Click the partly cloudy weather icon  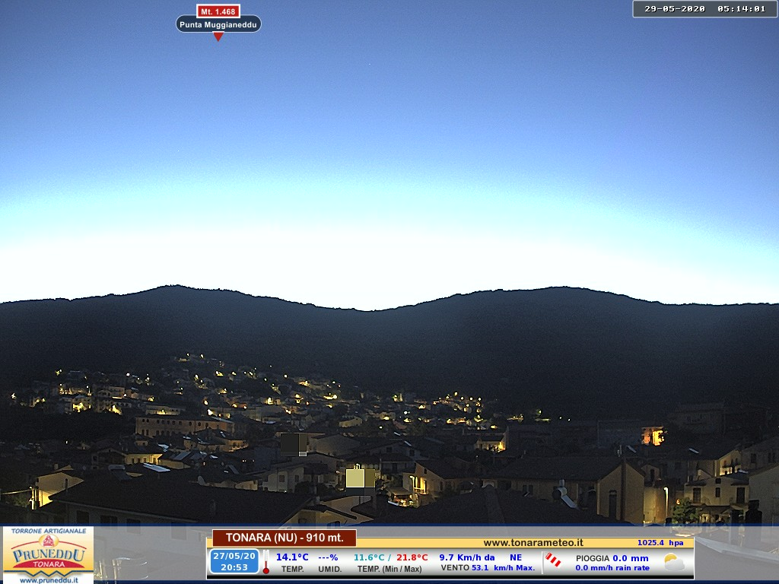[674, 562]
